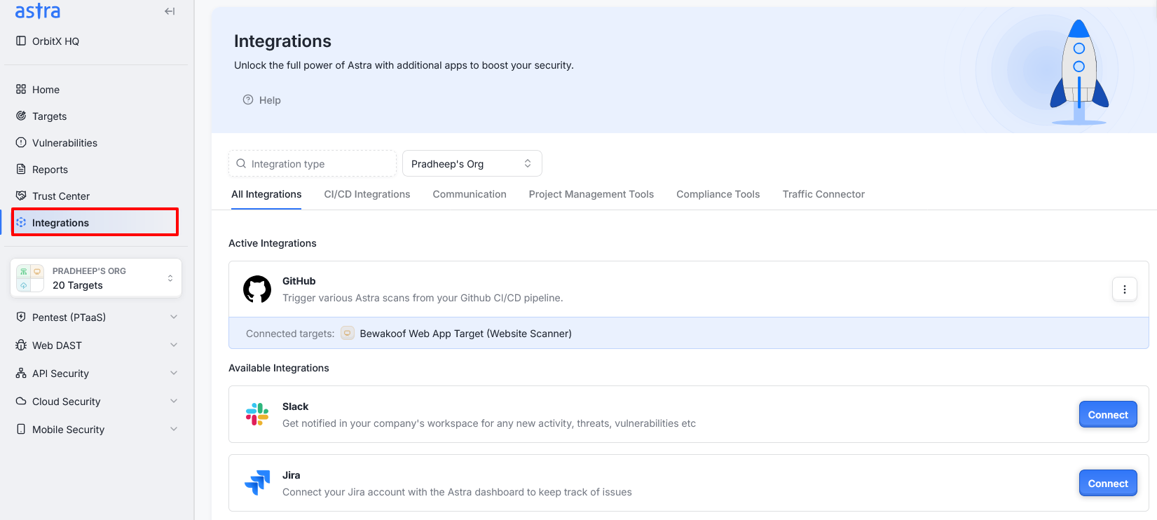This screenshot has width=1157, height=520.
Task: Open the 20 Targets org switcher
Action: (x=96, y=278)
